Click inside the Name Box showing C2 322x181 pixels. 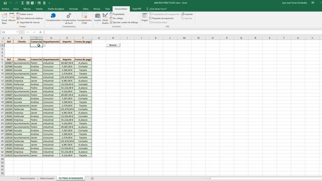[9, 32]
